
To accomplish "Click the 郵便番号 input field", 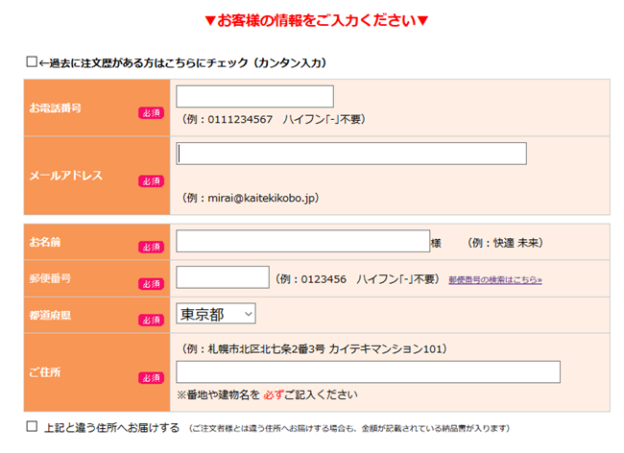I will point(223,277).
